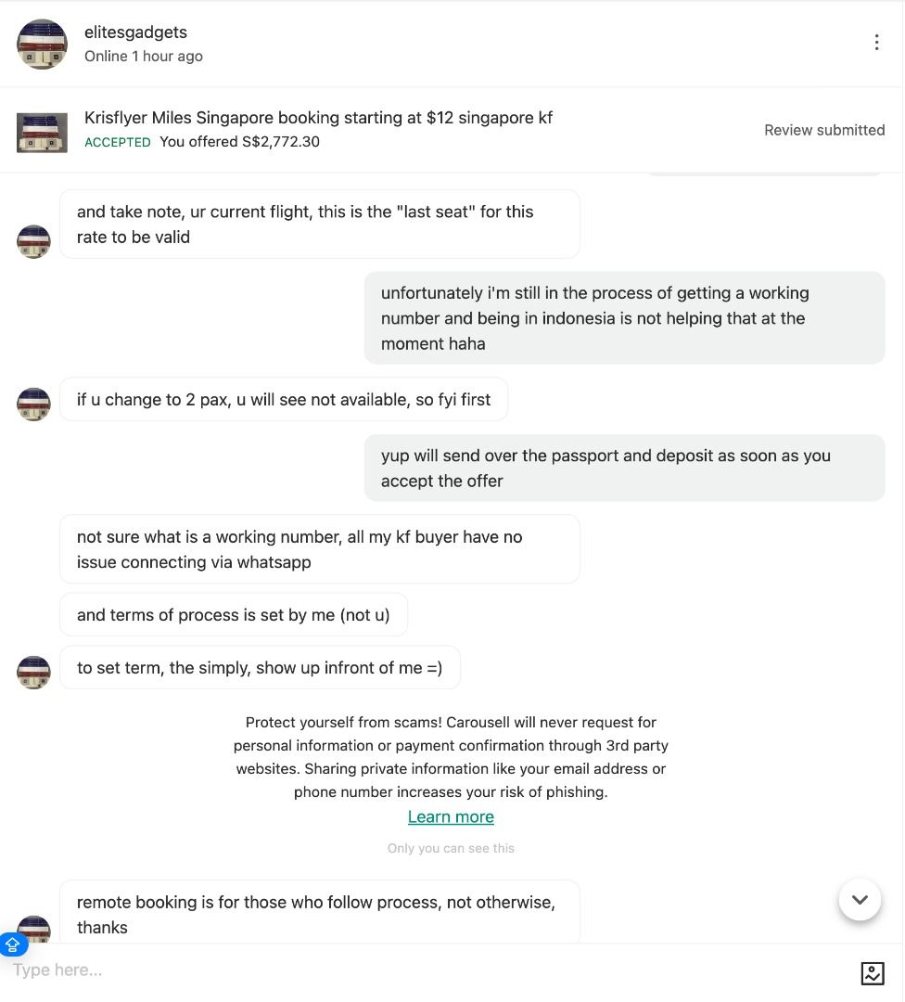Image resolution: width=905 pixels, height=1002 pixels.
Task: Select the "working number" Indonesia message bubble
Action: [625, 318]
